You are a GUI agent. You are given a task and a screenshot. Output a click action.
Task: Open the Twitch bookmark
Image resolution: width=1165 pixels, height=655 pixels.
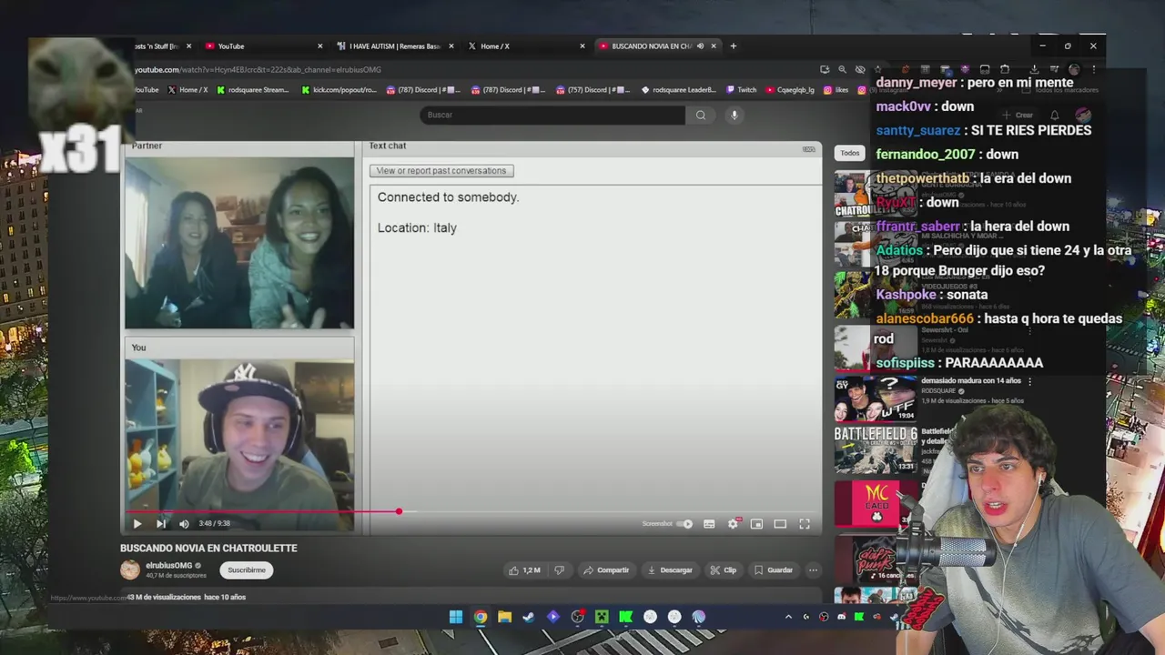point(741,90)
